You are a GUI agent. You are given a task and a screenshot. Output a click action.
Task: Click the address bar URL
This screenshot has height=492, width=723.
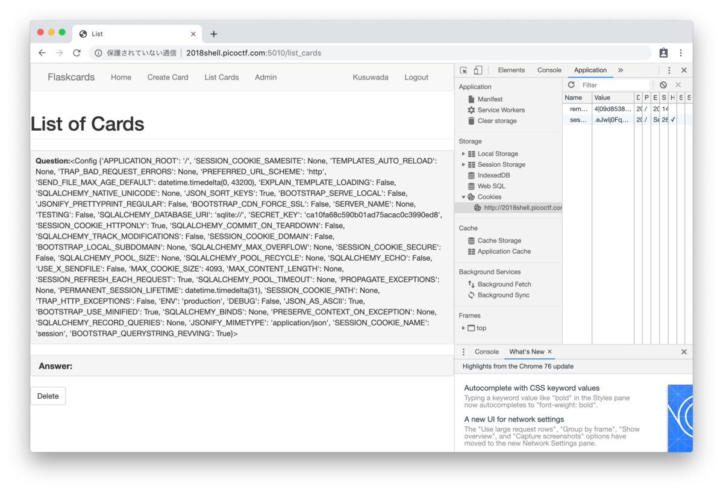[x=254, y=53]
